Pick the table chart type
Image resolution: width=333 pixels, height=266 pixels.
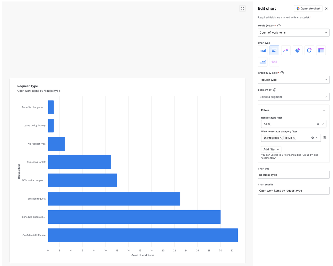tap(321, 50)
